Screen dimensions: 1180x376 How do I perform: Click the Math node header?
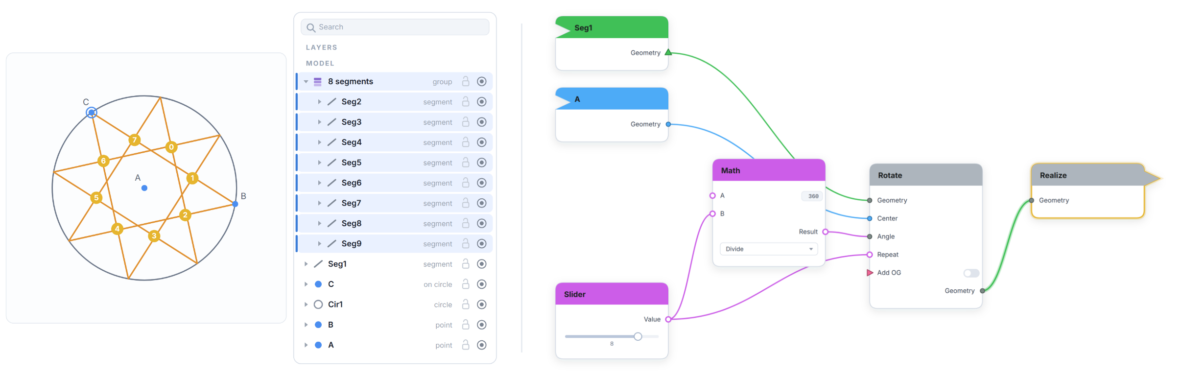coord(769,170)
